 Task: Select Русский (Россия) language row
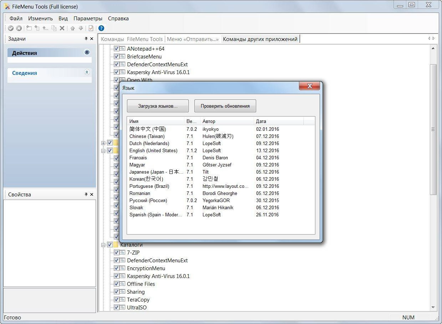(221, 200)
